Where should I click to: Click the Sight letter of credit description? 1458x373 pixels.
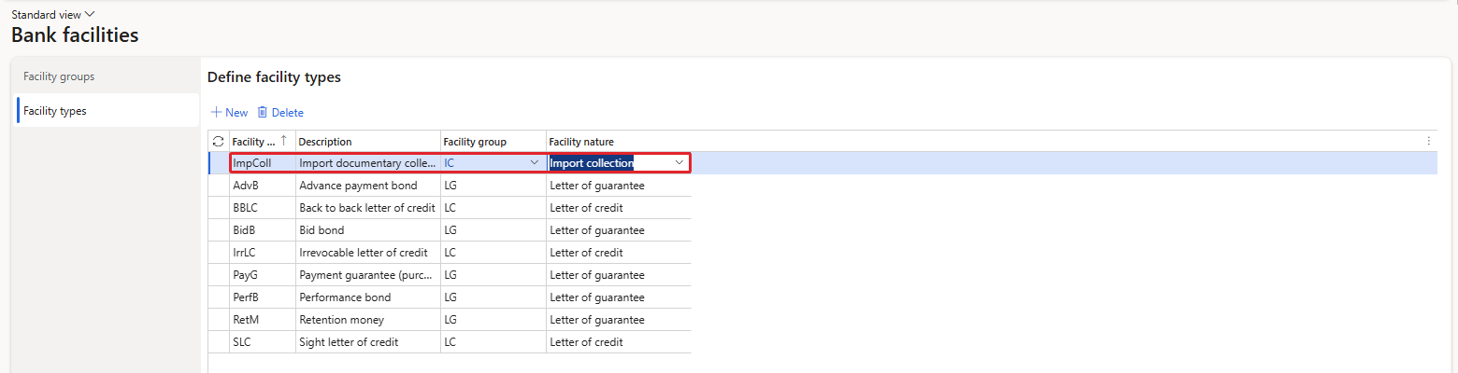pos(368,342)
